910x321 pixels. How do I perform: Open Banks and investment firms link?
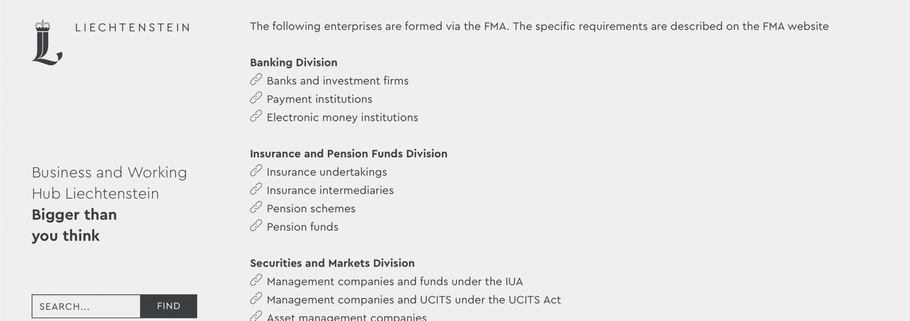click(337, 81)
